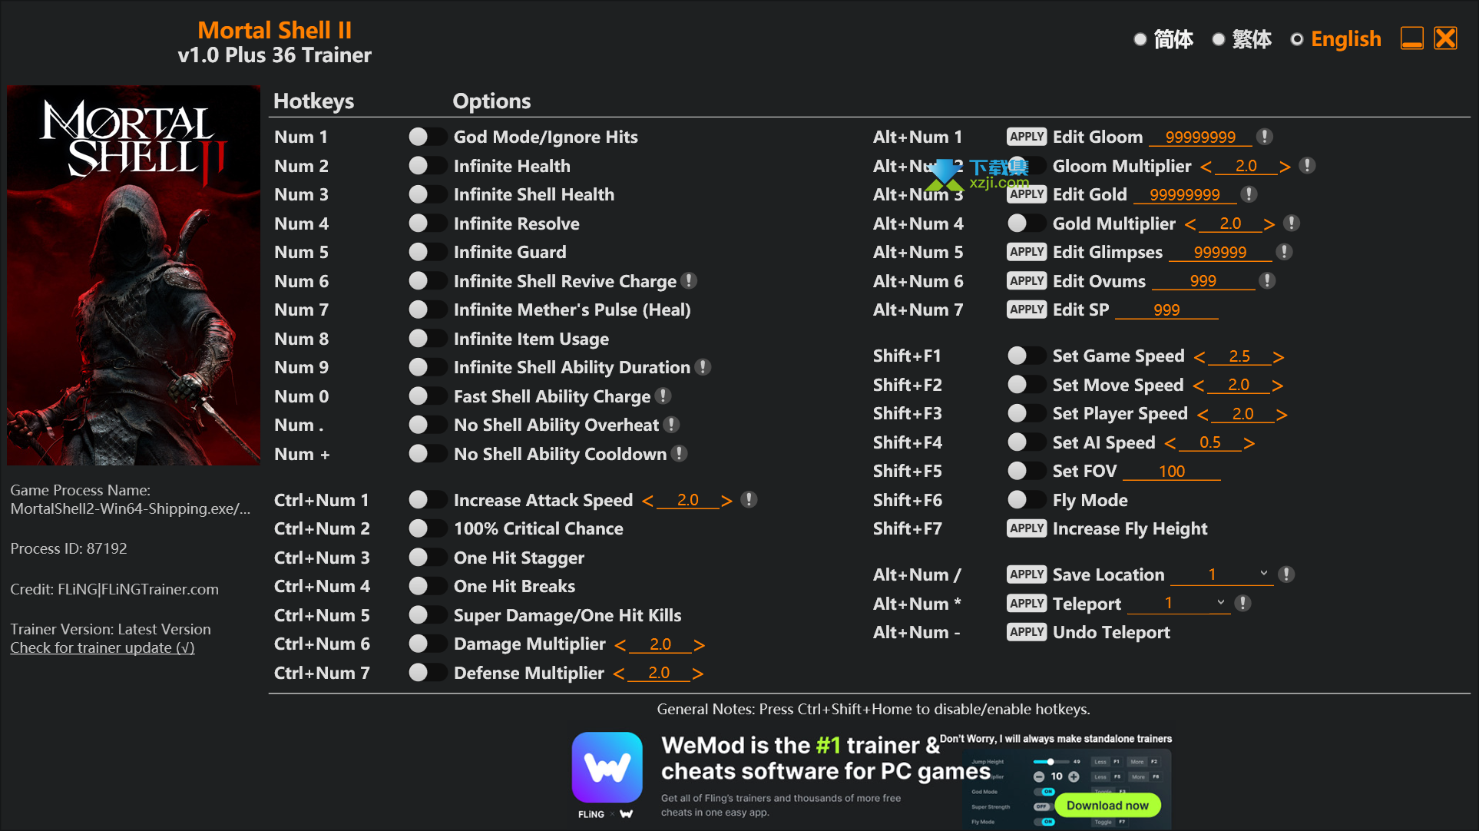Click the WeMod app logo
This screenshot has width=1479, height=831.
(607, 767)
